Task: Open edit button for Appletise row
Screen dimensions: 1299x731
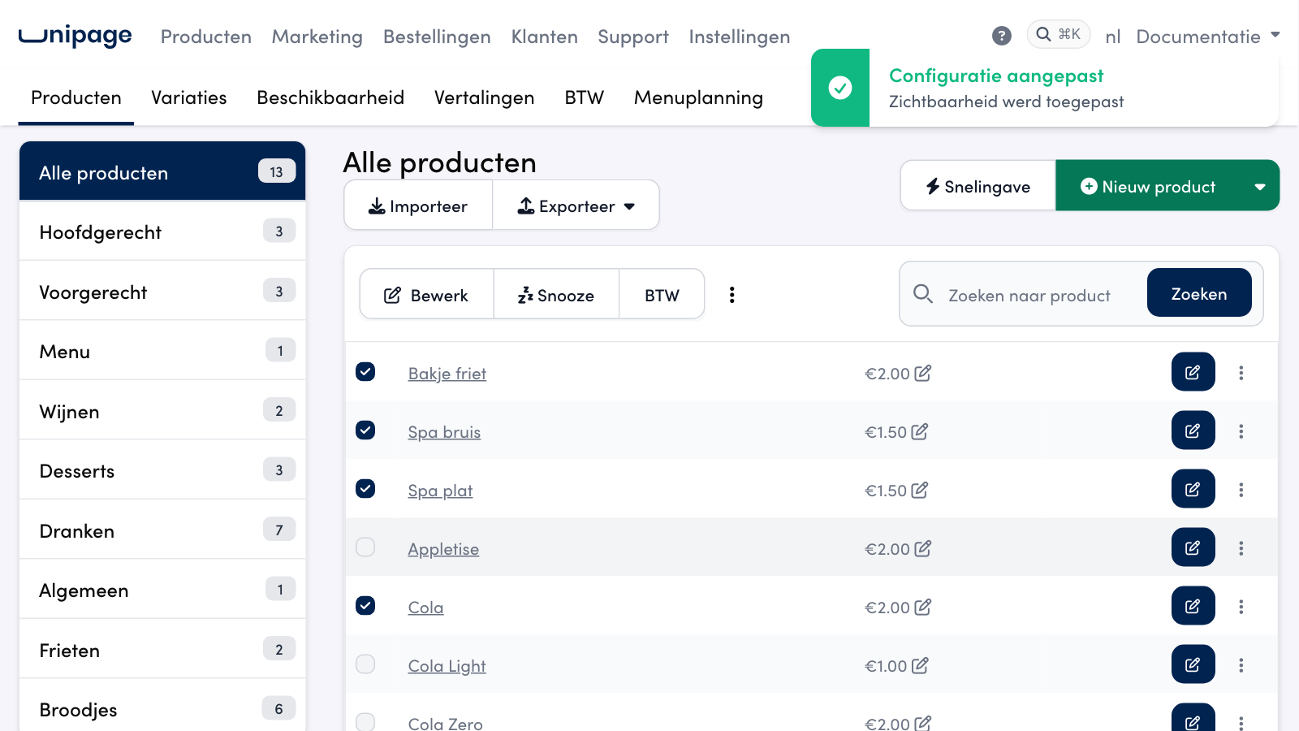Action: [x=1193, y=547]
